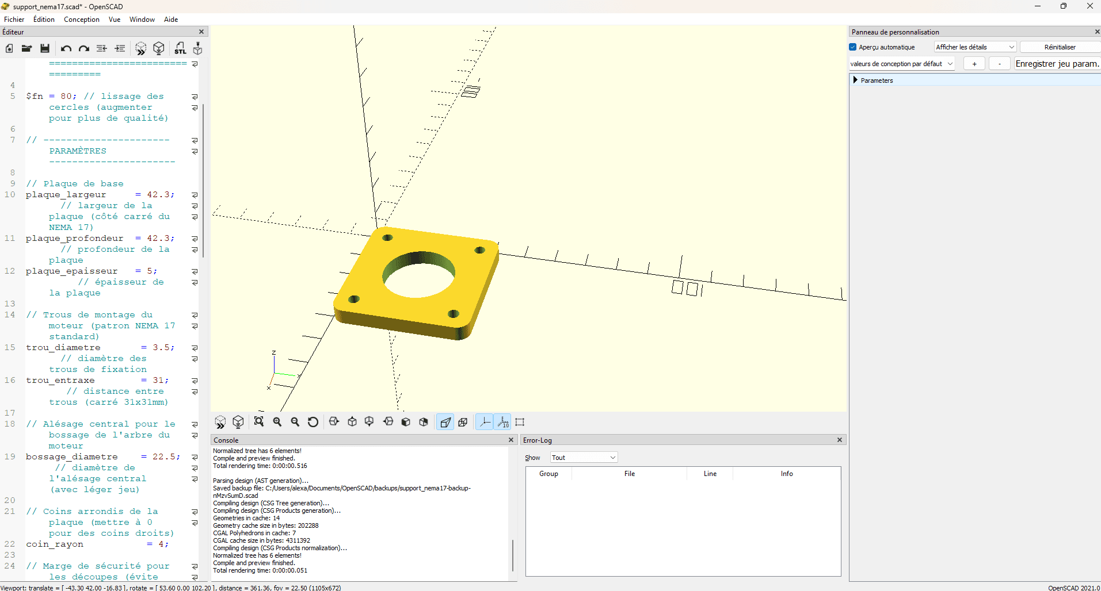1101x591 pixels.
Task: Redo the edit in the editor toolbar
Action: tap(84, 49)
